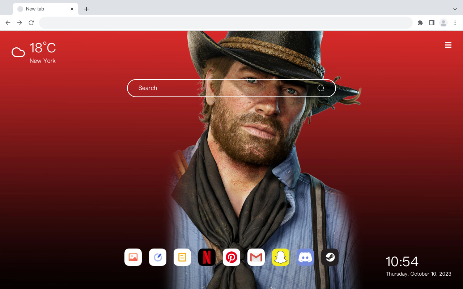The height and width of the screenshot is (289, 463).
Task: Focus the browser address bar
Action: (x=226, y=23)
